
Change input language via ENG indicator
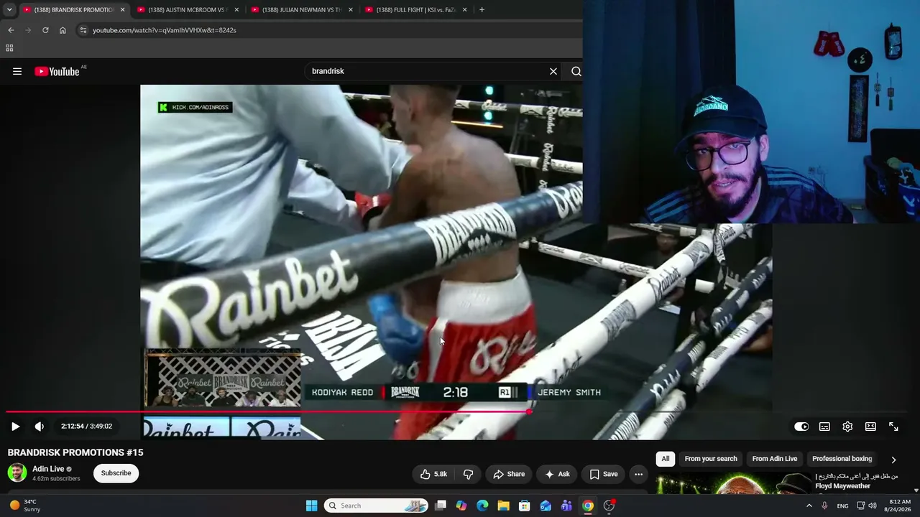tap(842, 506)
